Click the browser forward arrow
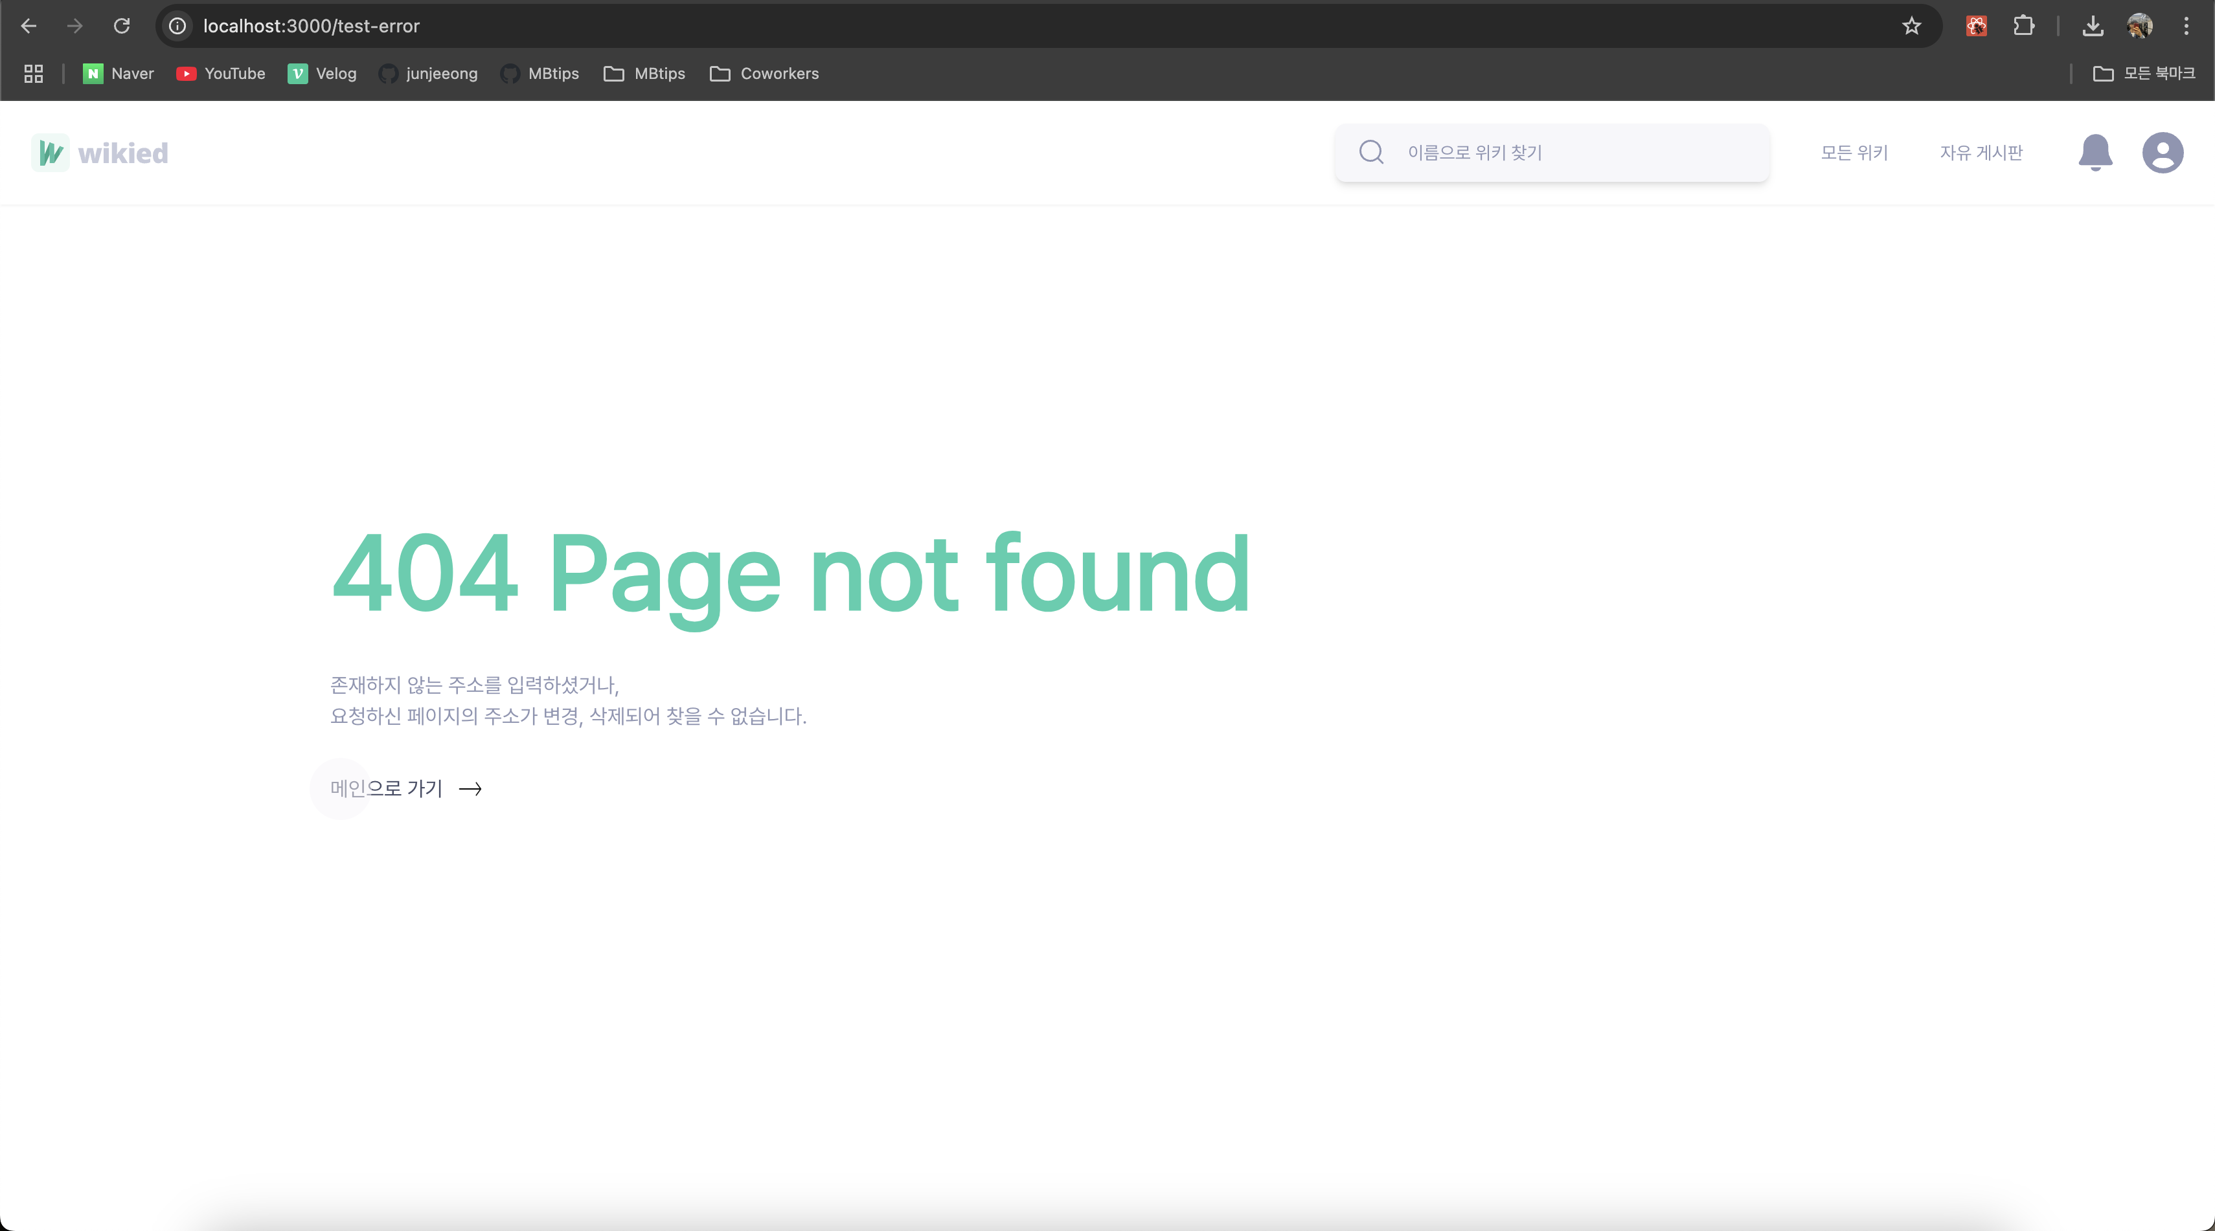Screen dimensions: 2215x1231 [x=75, y=26]
